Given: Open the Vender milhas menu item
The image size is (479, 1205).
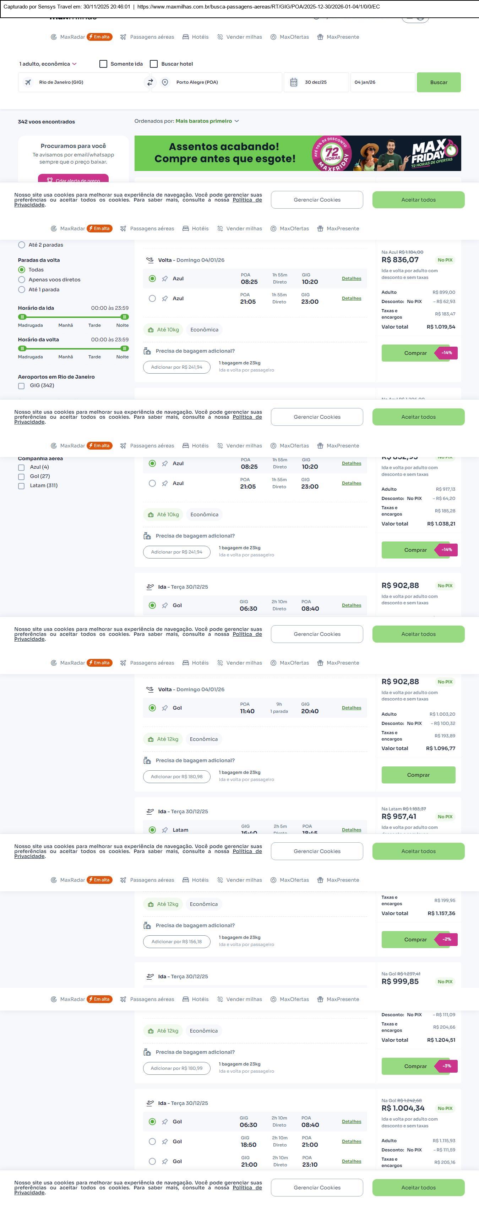Looking at the screenshot, I should 239,37.
